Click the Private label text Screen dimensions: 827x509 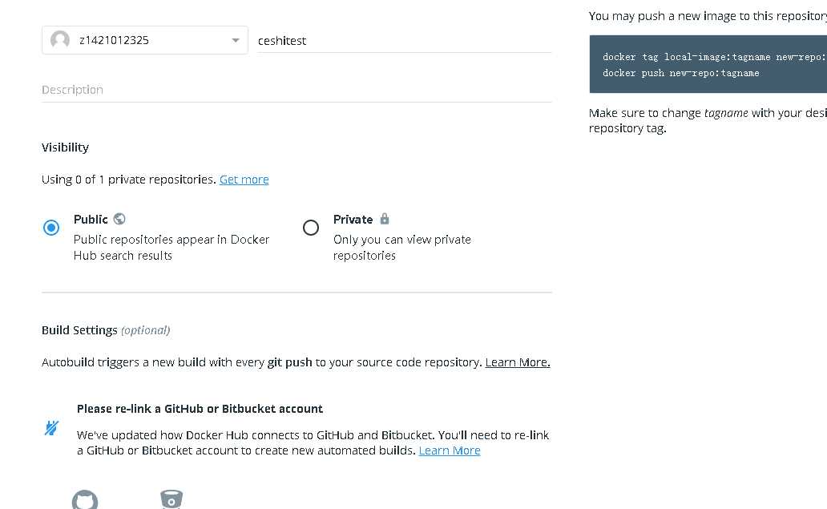(353, 220)
